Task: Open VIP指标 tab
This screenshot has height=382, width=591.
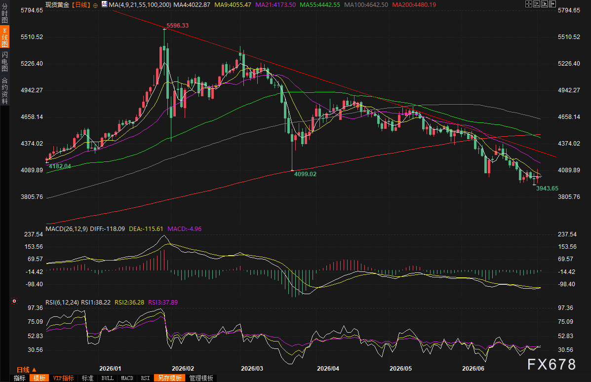Action: tap(63, 378)
